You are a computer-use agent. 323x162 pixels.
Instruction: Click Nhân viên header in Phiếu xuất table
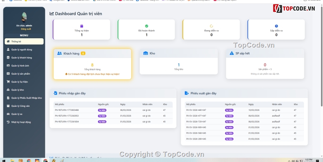(276, 104)
